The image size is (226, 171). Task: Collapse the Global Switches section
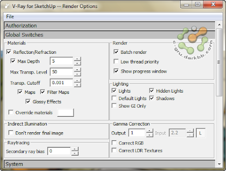click(109, 35)
